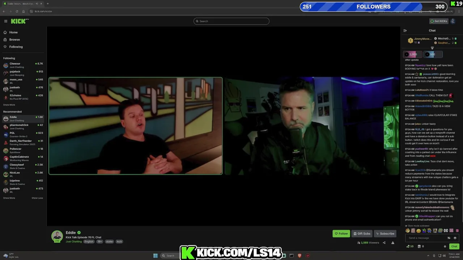Open 52chains channel in sidebar
463x260 pixels.
click(23, 97)
